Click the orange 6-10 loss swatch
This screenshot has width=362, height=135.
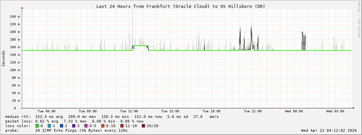(x=103, y=126)
